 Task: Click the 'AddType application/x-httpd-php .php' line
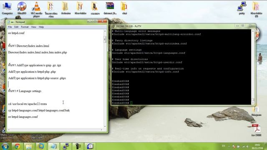(32, 72)
